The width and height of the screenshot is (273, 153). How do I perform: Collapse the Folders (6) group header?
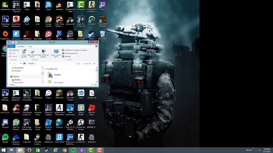[x=46, y=69]
